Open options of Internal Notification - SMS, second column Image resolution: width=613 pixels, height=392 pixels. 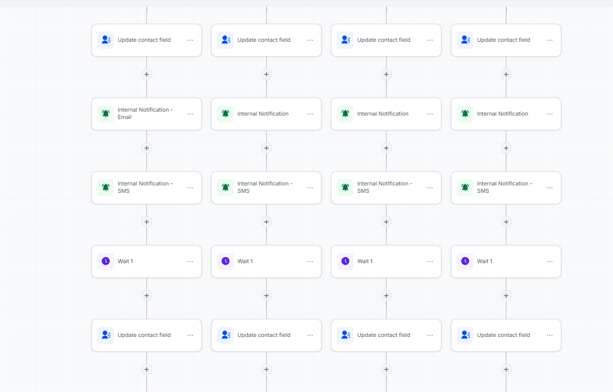310,187
